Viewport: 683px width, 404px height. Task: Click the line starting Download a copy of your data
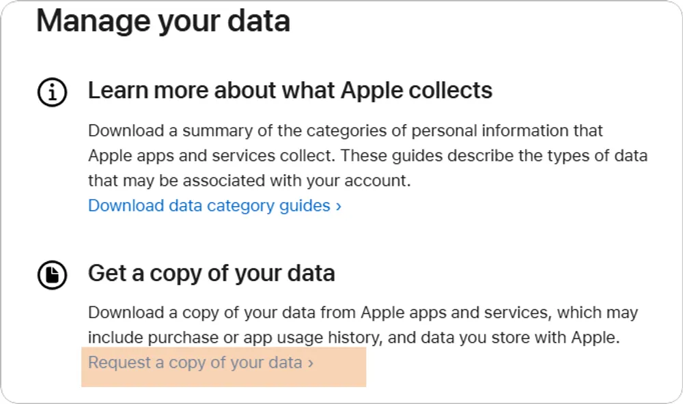362,313
